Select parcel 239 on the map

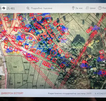coord(42,86)
